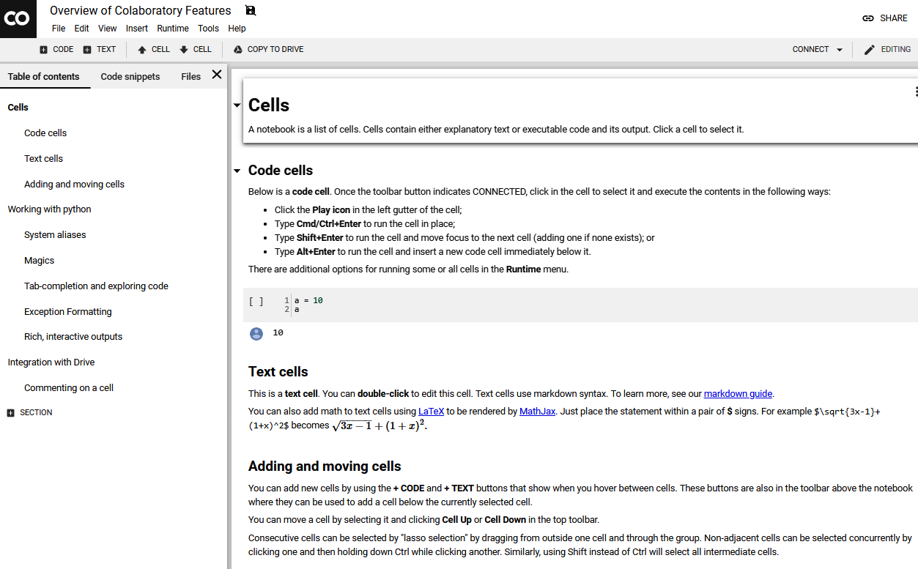
Task: Click the save-to-Drive icon beside title
Action: pyautogui.click(x=251, y=10)
